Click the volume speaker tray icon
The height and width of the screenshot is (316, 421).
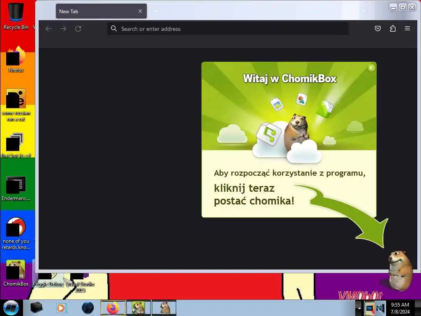tap(380, 308)
